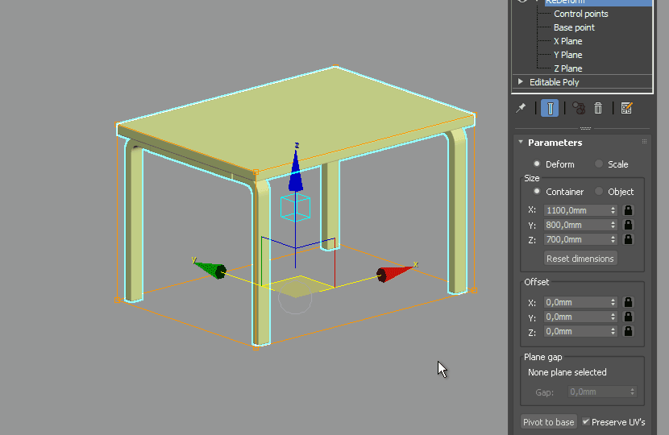This screenshot has width=669, height=435.
Task: Expand the Editable Poly entry
Action: point(521,82)
